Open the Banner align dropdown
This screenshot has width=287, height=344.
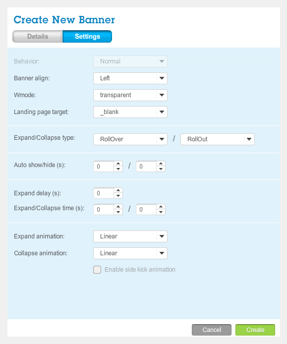pos(130,78)
